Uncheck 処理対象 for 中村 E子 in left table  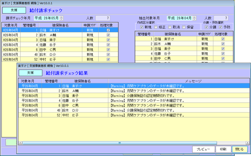click(108, 59)
